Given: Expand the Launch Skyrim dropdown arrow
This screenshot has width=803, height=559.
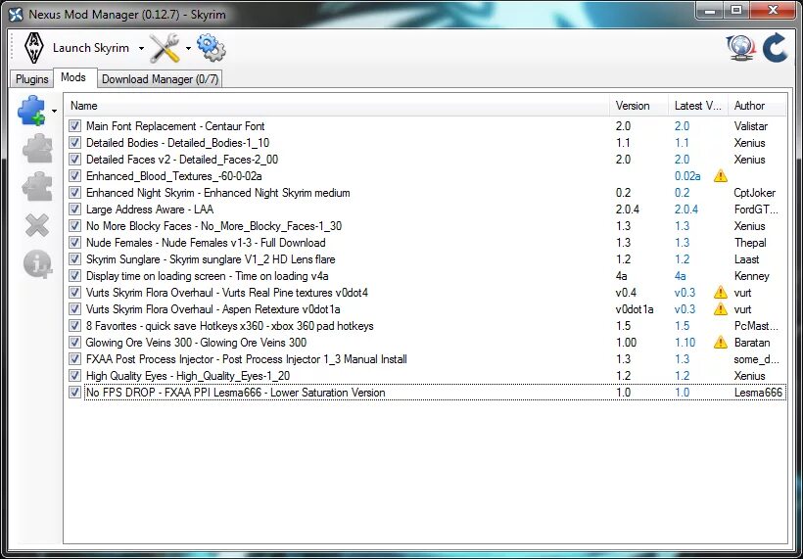Looking at the screenshot, I should [x=141, y=49].
